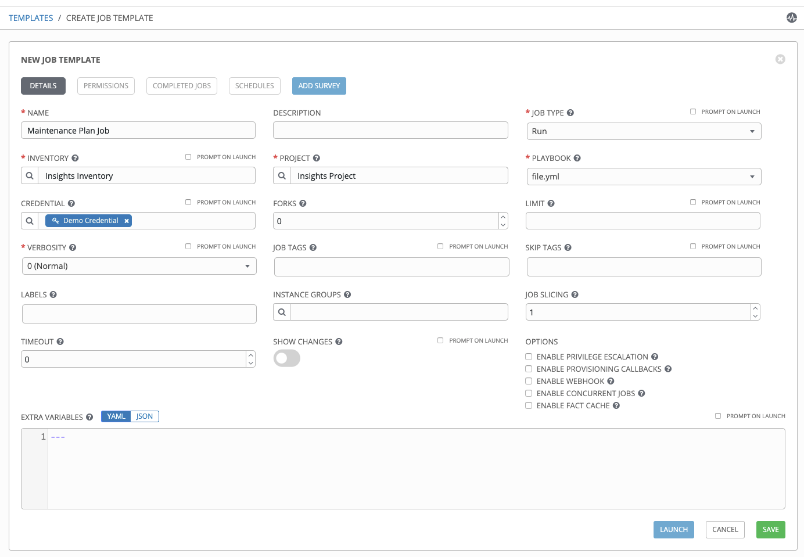The width and height of the screenshot is (804, 557).
Task: Click the Instance Groups help icon
Action: coord(347,294)
